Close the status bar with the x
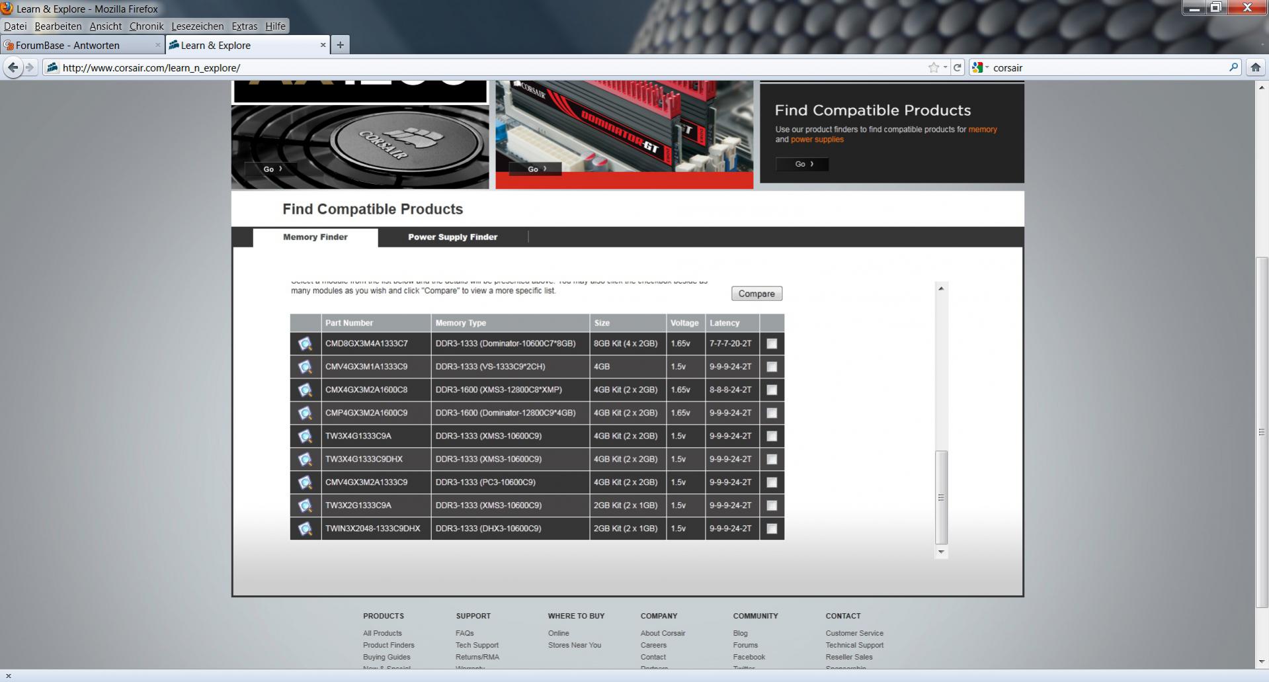1269x682 pixels. tap(8, 676)
